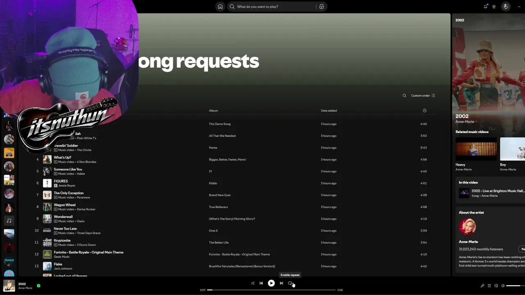Play the current song 2002
This screenshot has height=295, width=525.
point(271,283)
